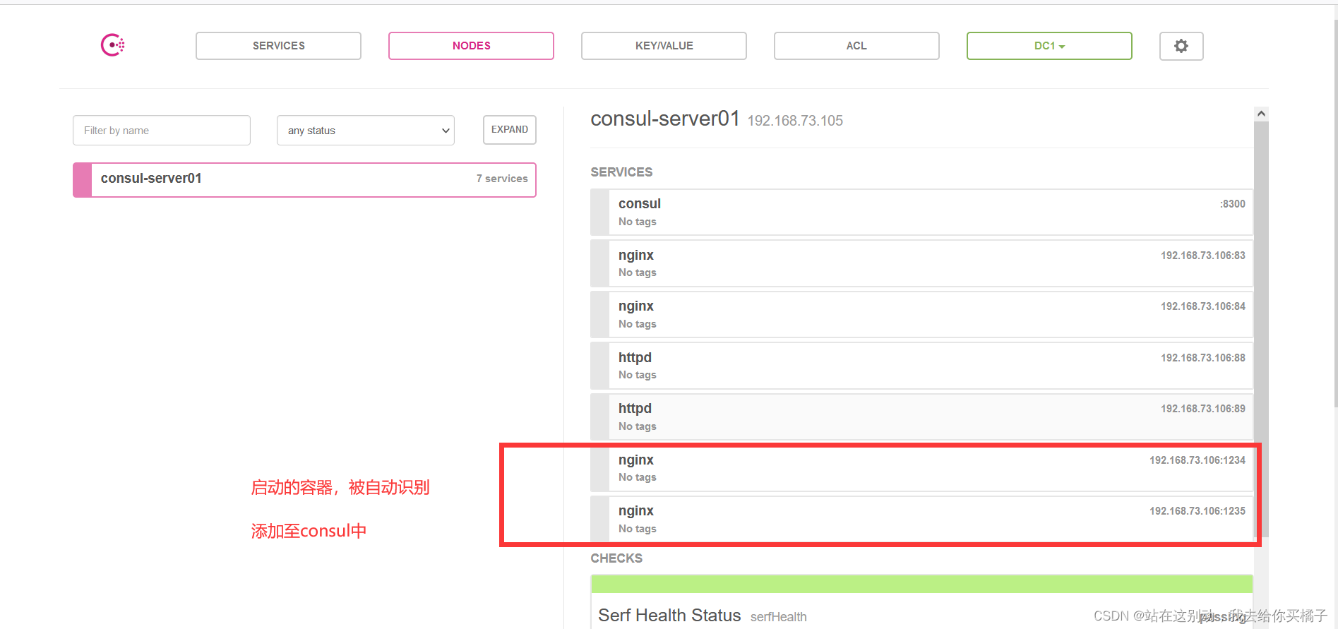Open nginx service at 192.168.73.106:84
Screen dimensions: 1338x629
(x=921, y=314)
